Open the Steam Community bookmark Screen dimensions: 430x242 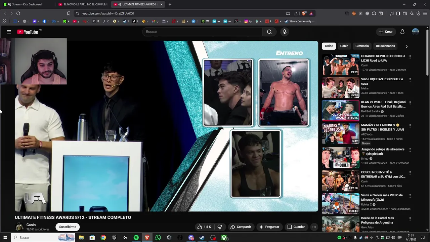coord(300,21)
